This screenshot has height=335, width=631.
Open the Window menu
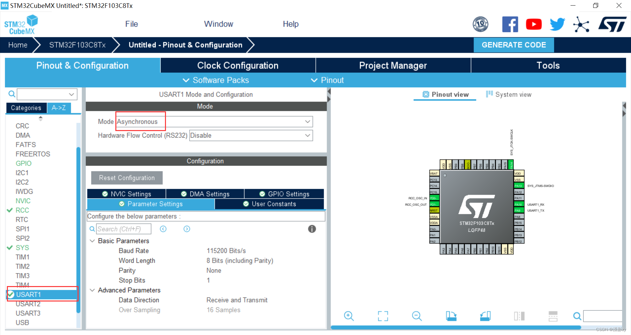pos(219,24)
